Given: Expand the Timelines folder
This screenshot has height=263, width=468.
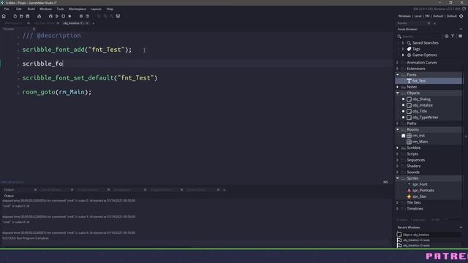Looking at the screenshot, I should click(398, 209).
